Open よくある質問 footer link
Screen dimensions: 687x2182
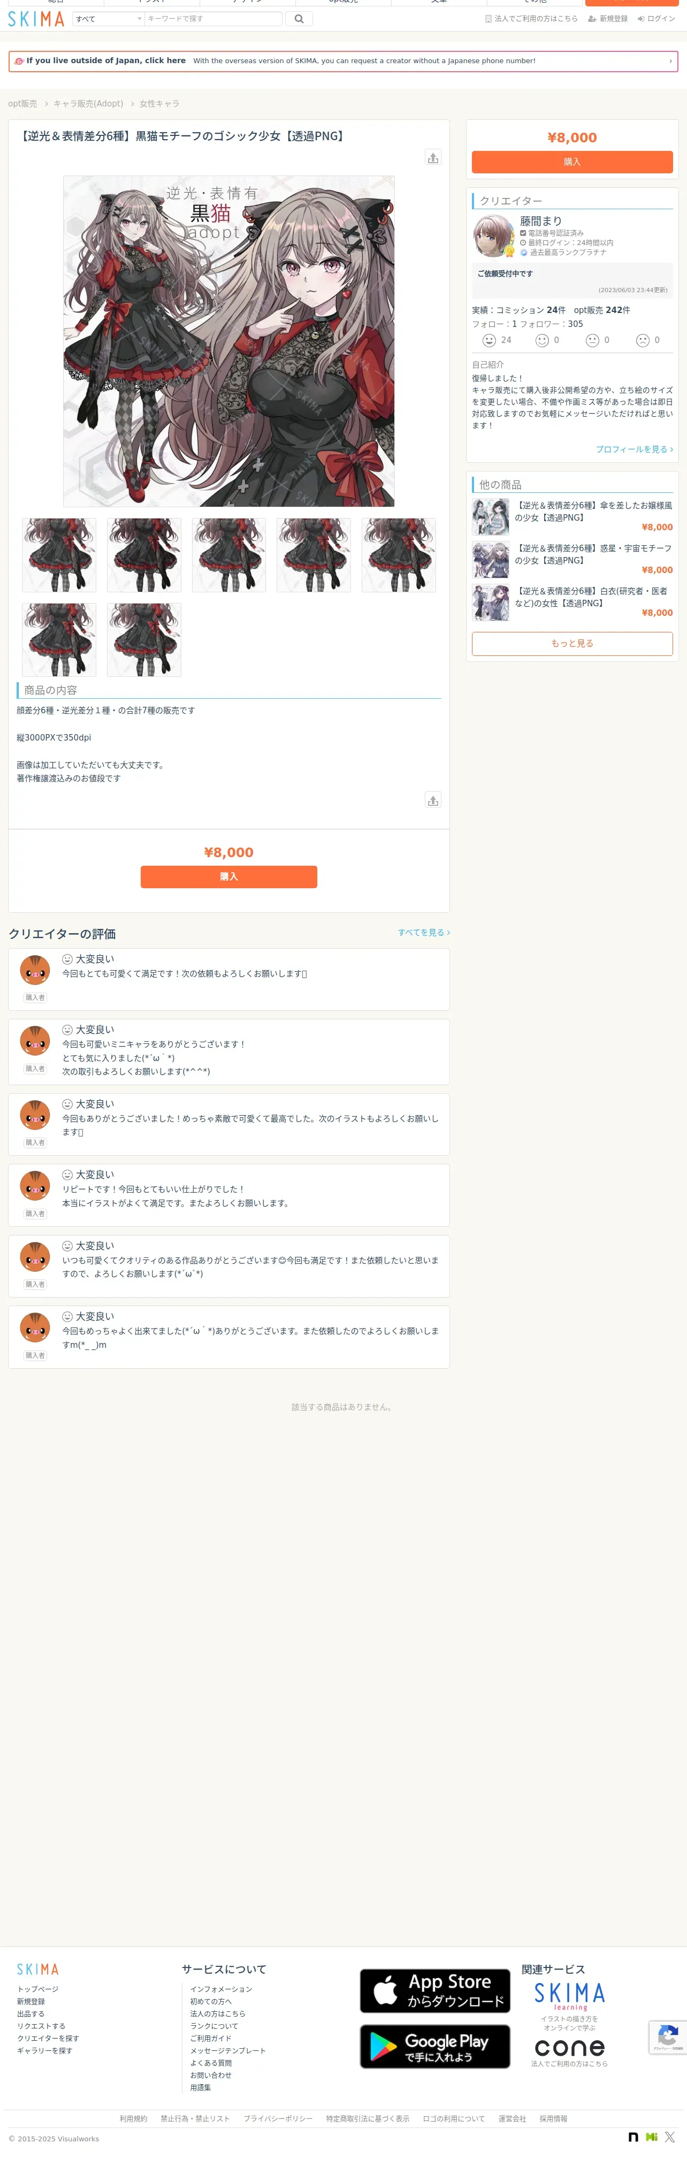(211, 2063)
